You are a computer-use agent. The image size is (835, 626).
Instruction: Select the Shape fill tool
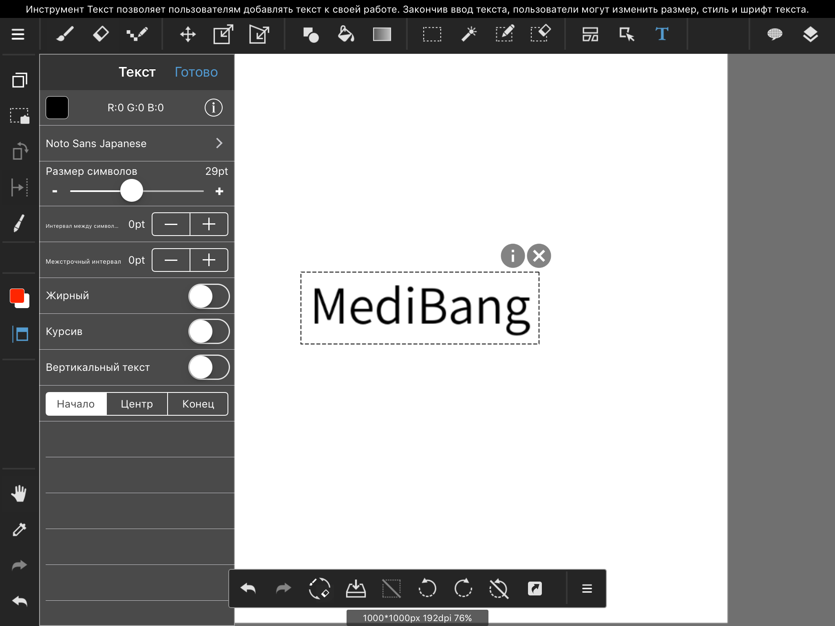point(311,35)
